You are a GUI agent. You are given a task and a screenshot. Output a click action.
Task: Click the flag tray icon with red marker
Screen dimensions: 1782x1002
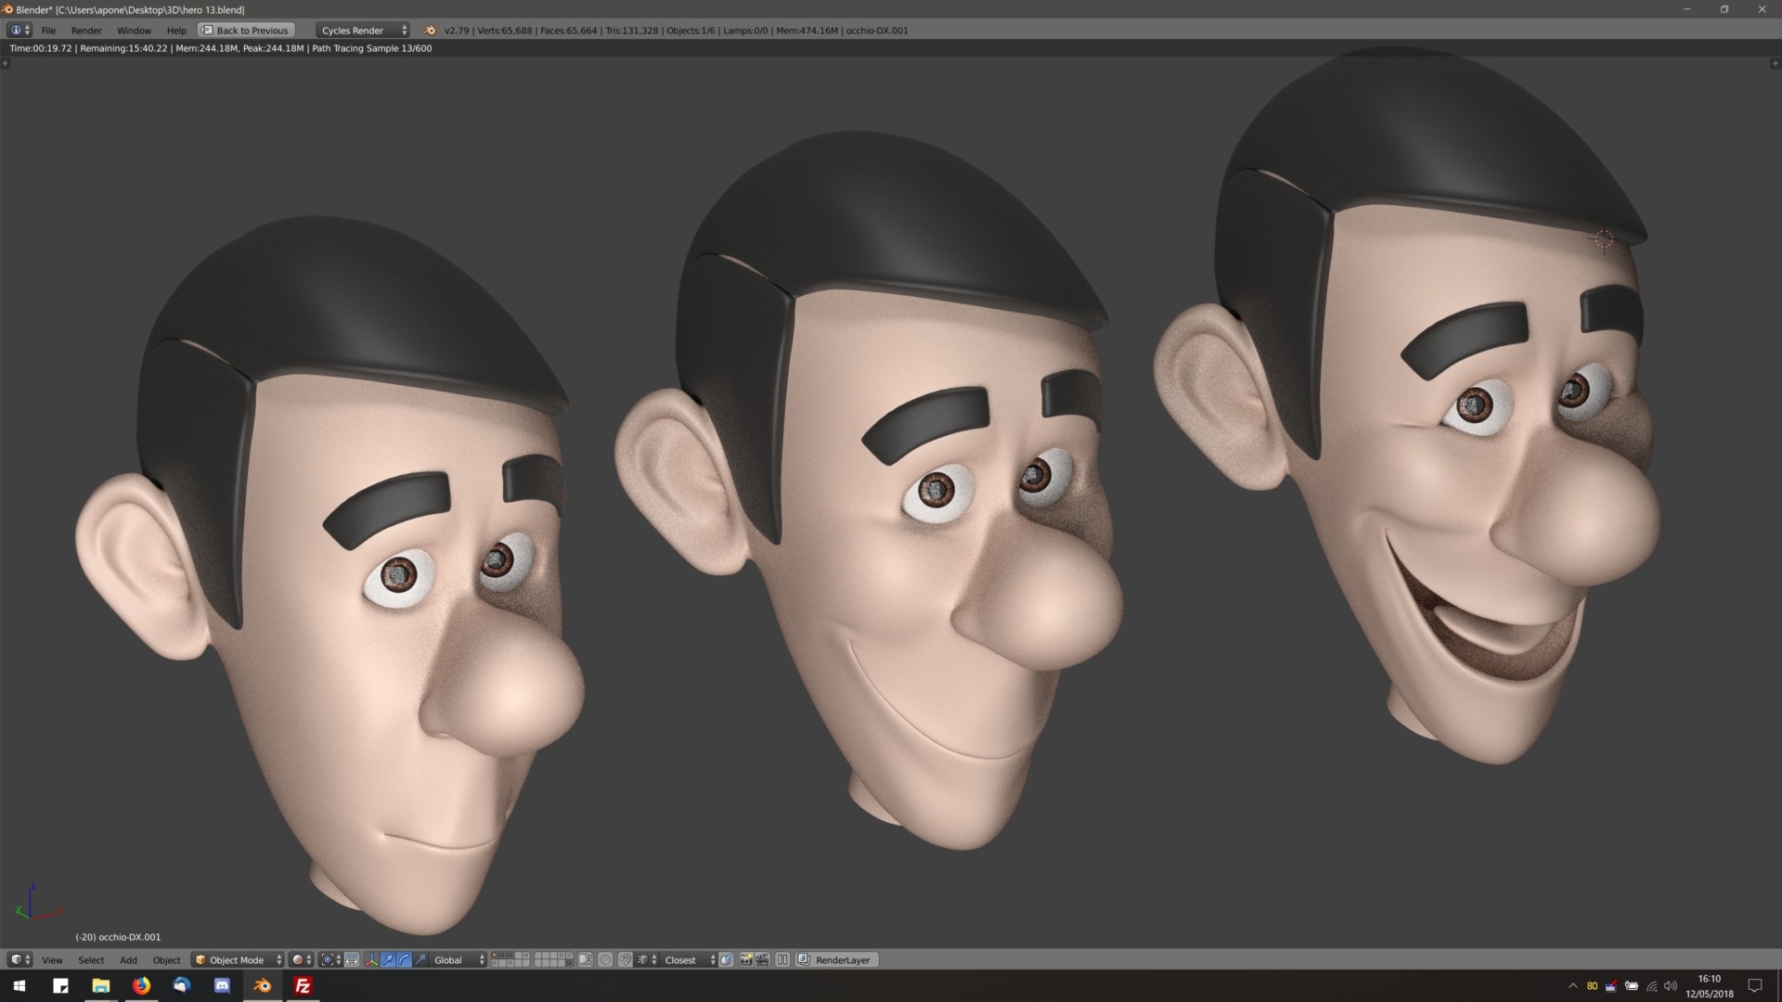point(1611,985)
